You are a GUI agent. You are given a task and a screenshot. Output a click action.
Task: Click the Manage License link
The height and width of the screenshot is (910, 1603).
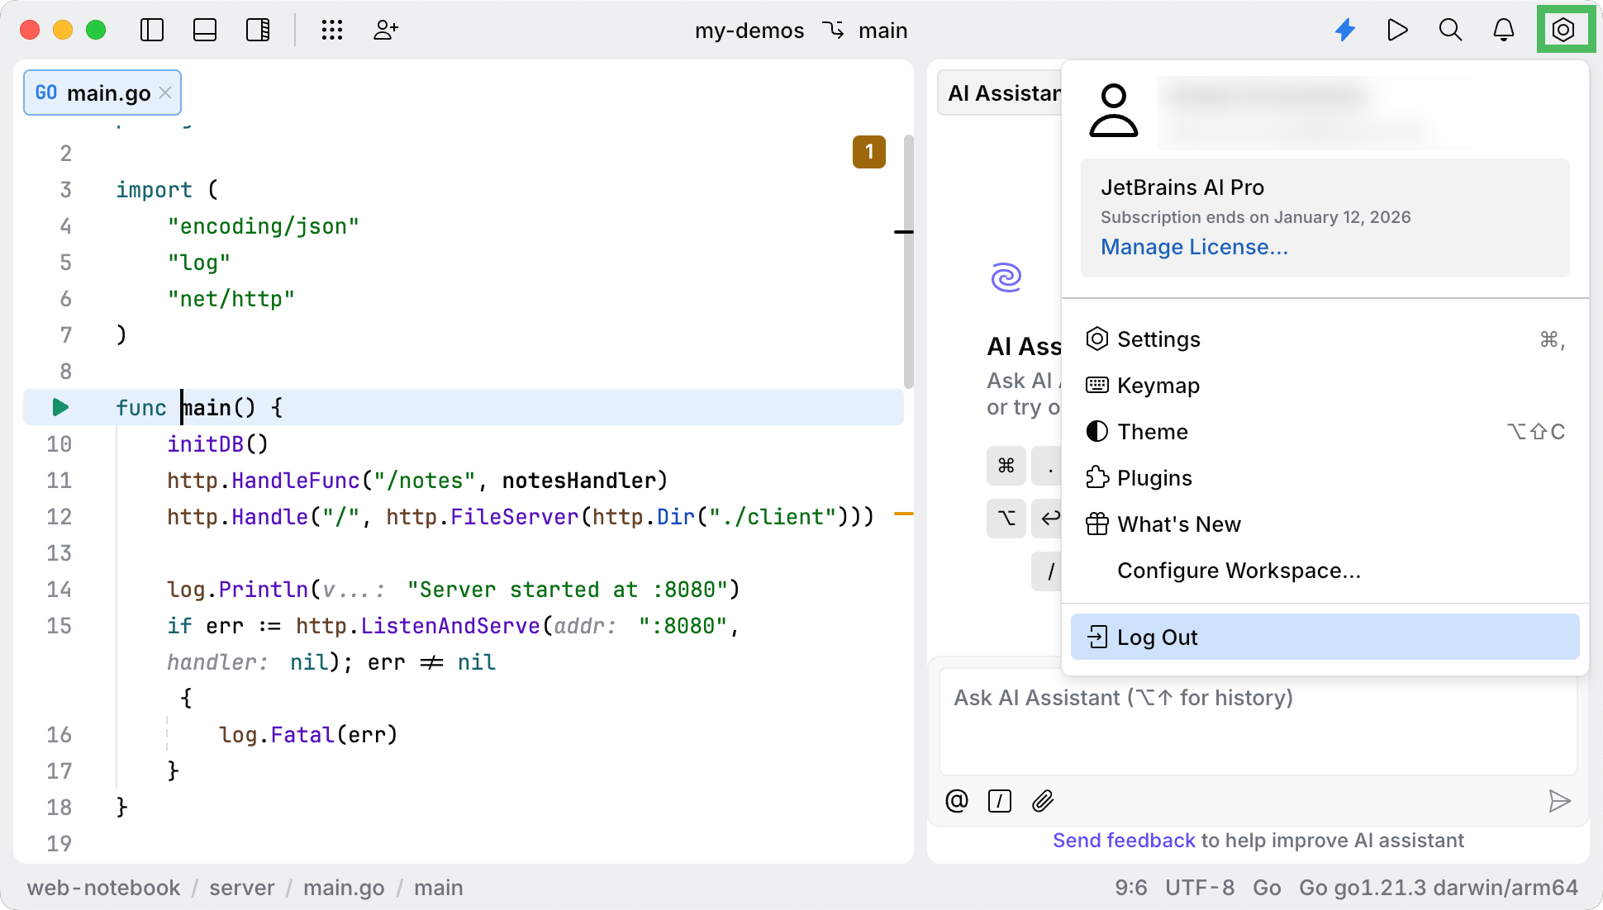click(1193, 246)
